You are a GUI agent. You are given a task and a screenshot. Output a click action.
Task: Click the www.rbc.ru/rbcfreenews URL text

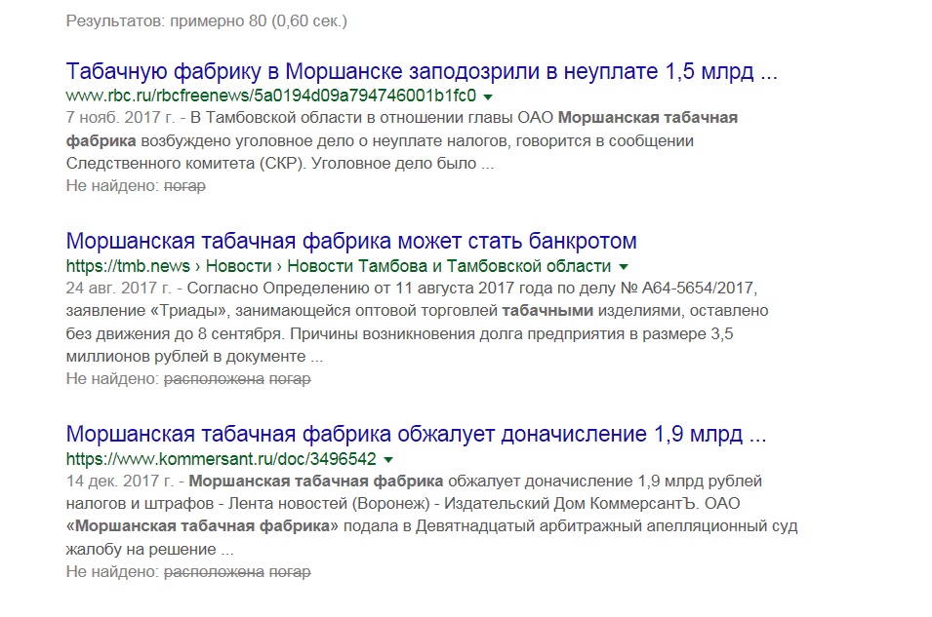[271, 96]
